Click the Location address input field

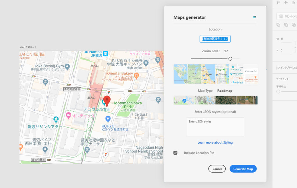tap(215, 39)
